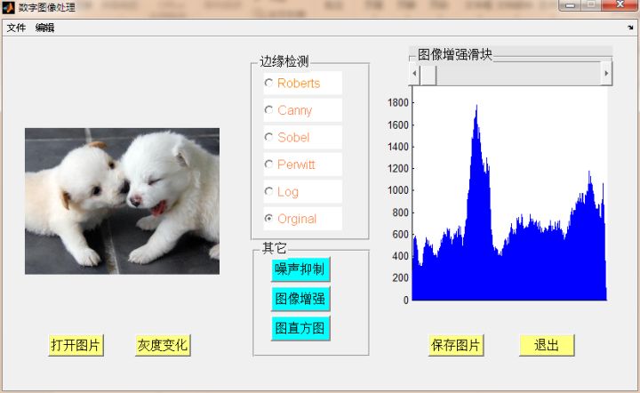This screenshot has height=393, width=640.
Task: Click the puppies image preview
Action: [122, 201]
